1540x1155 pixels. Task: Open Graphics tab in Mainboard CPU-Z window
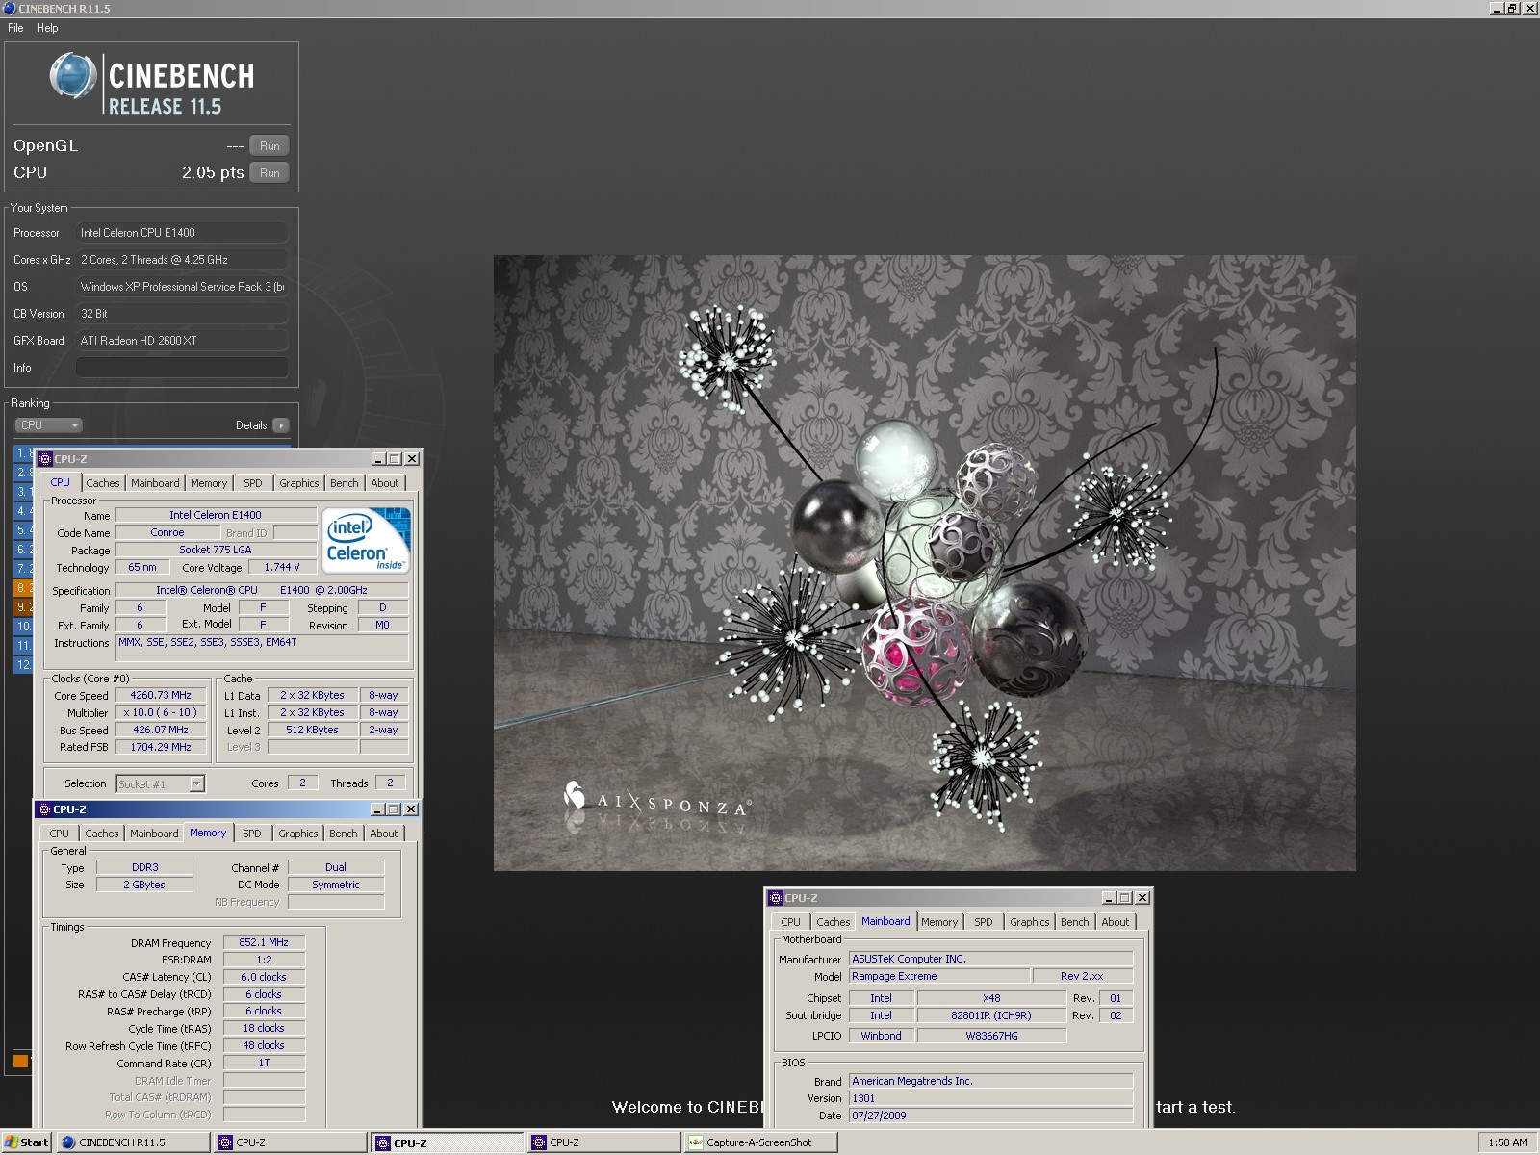click(x=1030, y=922)
